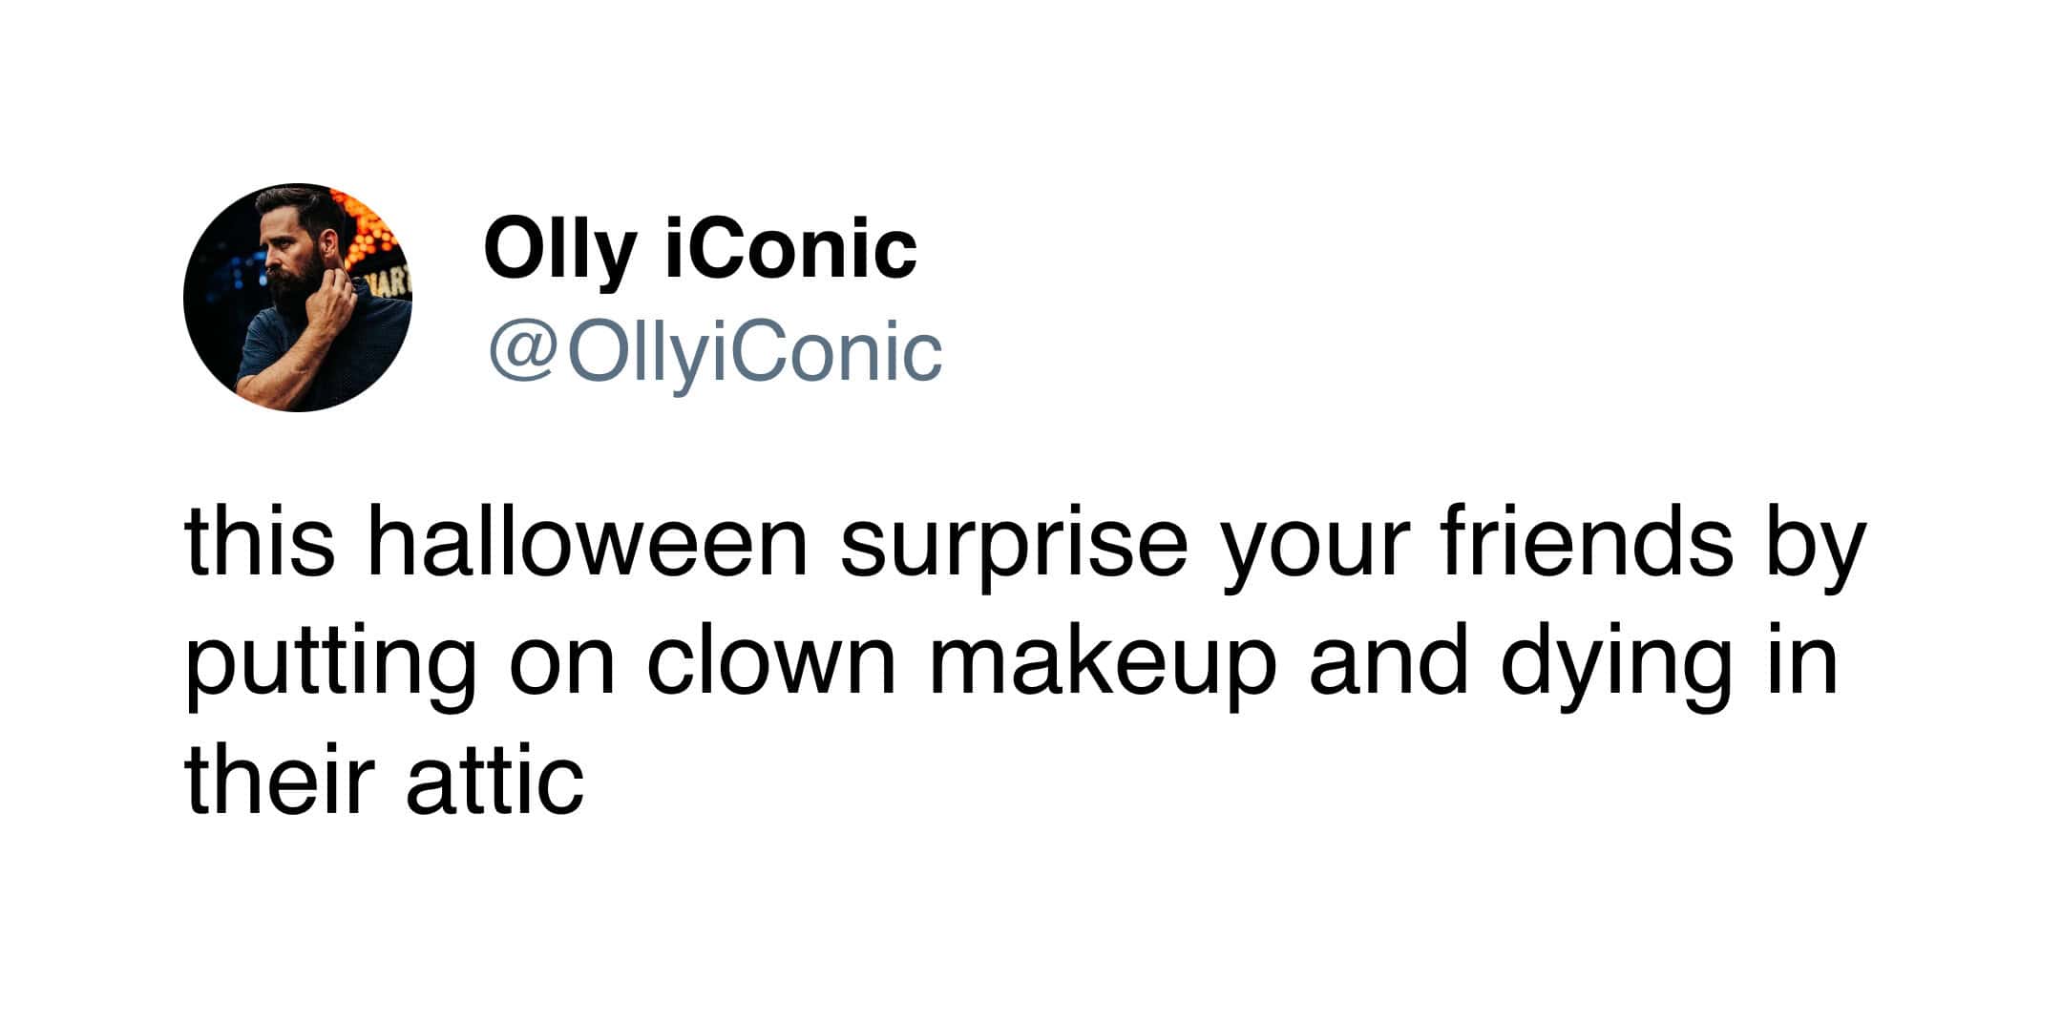Screen dimensions: 2062x1021
Task: Click the Olly iConic profile picture
Action: point(297,298)
